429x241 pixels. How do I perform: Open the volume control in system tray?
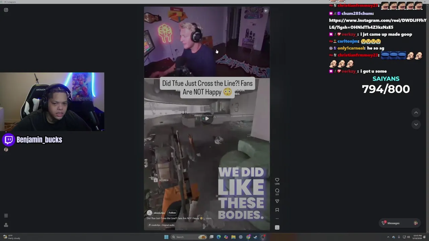[x=409, y=237]
